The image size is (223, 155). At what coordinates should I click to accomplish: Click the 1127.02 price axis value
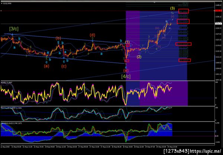[218, 34]
